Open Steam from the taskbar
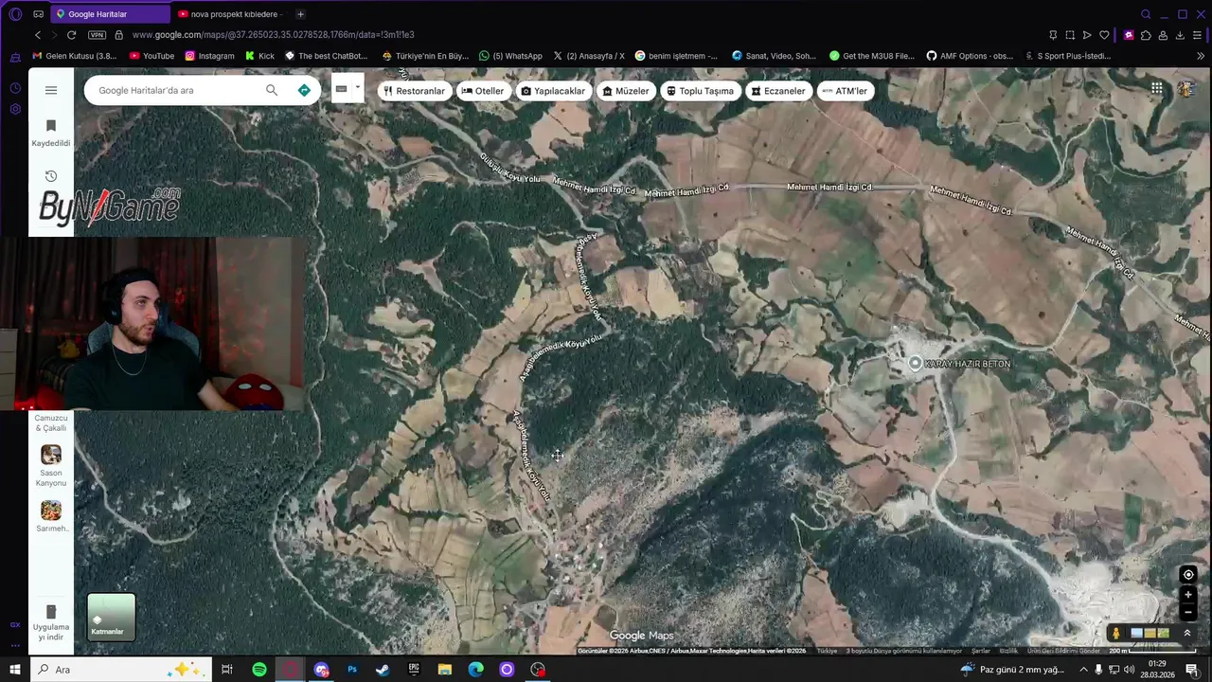Screen dimensions: 1212x682 point(383,670)
